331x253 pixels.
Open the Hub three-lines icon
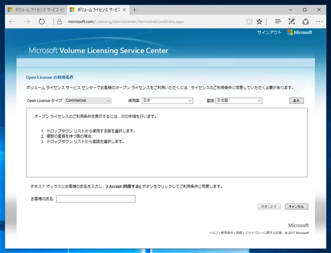(x=278, y=21)
